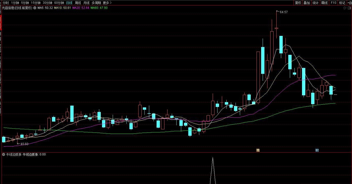Click the diamond icon at chart top-right

[345, 8]
